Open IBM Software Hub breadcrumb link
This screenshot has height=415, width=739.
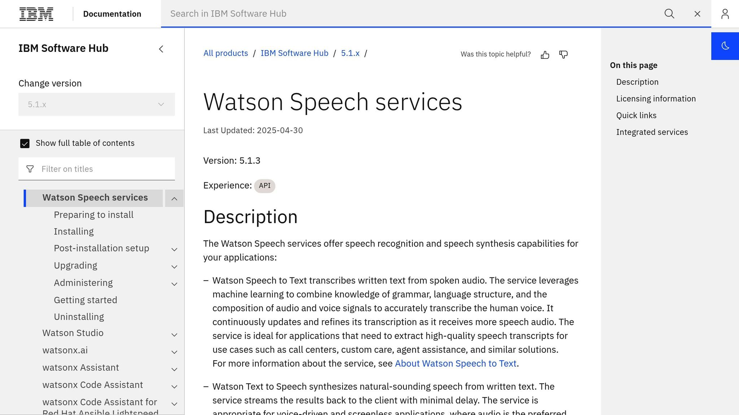[294, 53]
